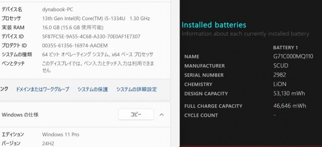322x147 pixels.
Task: Select the Windows 11 Pro edition value
Action: pyautogui.click(x=61, y=134)
